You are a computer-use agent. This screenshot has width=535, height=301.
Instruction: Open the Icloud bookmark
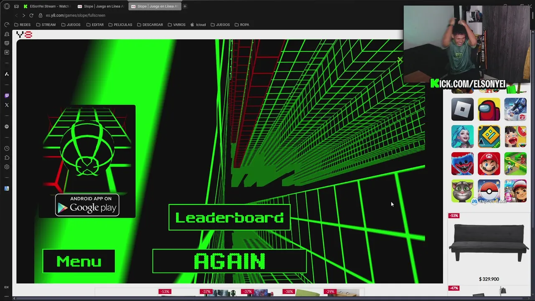198,25
